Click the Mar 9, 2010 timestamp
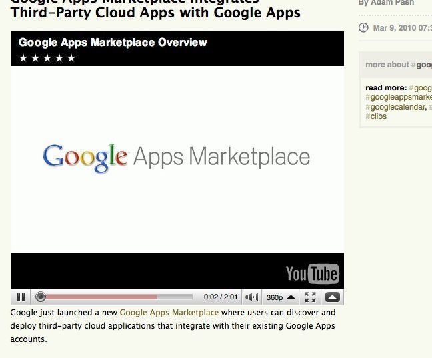The height and width of the screenshot is (358, 432). tap(403, 28)
